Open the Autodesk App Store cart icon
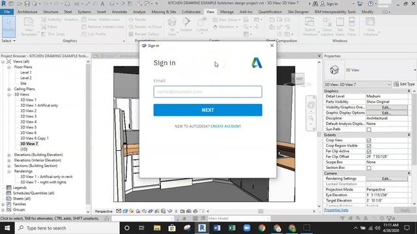The height and width of the screenshot is (234, 417). (360, 4)
